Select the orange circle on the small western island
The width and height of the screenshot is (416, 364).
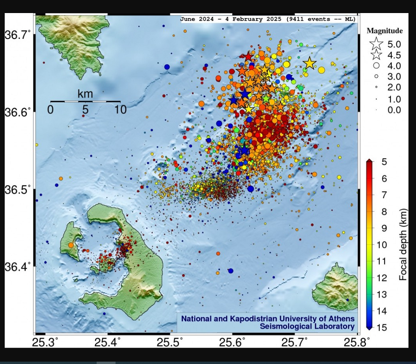coord(71,245)
